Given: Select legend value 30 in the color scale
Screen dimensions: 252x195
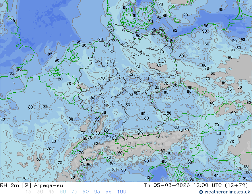Looking at the screenshot, I should pyautogui.click(x=40, y=192).
